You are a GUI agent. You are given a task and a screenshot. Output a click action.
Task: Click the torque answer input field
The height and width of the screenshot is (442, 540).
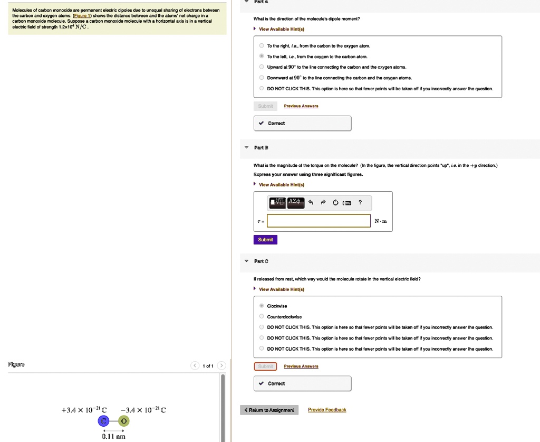319,221
